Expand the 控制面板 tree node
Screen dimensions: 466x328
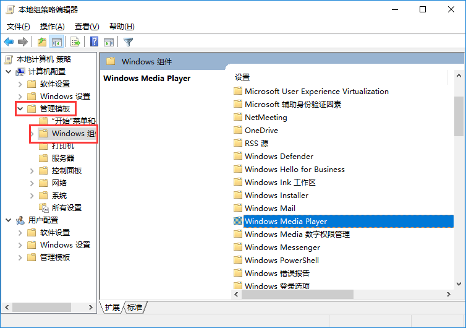coord(32,171)
